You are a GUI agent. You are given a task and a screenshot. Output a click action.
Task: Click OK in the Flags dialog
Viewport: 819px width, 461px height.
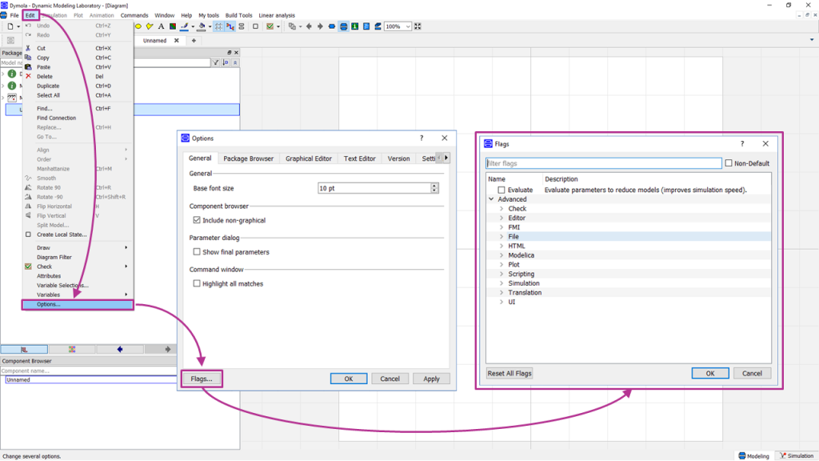(x=710, y=373)
